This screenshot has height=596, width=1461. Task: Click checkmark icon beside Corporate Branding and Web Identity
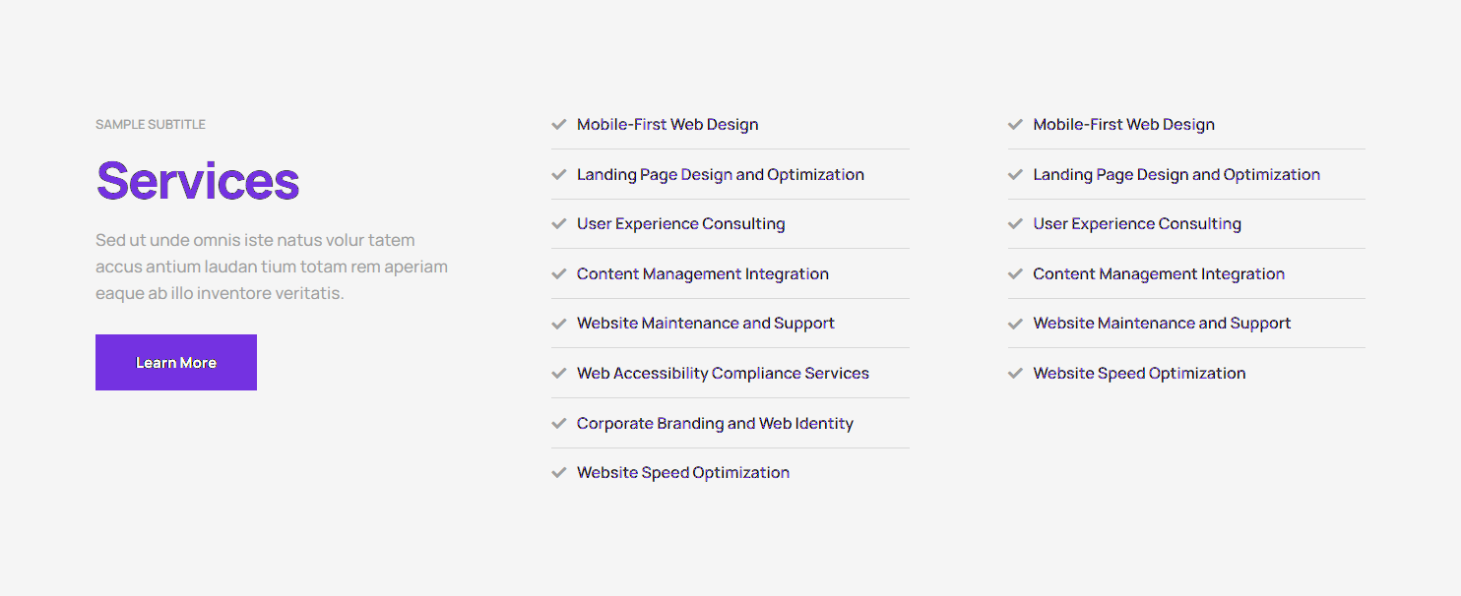(559, 424)
